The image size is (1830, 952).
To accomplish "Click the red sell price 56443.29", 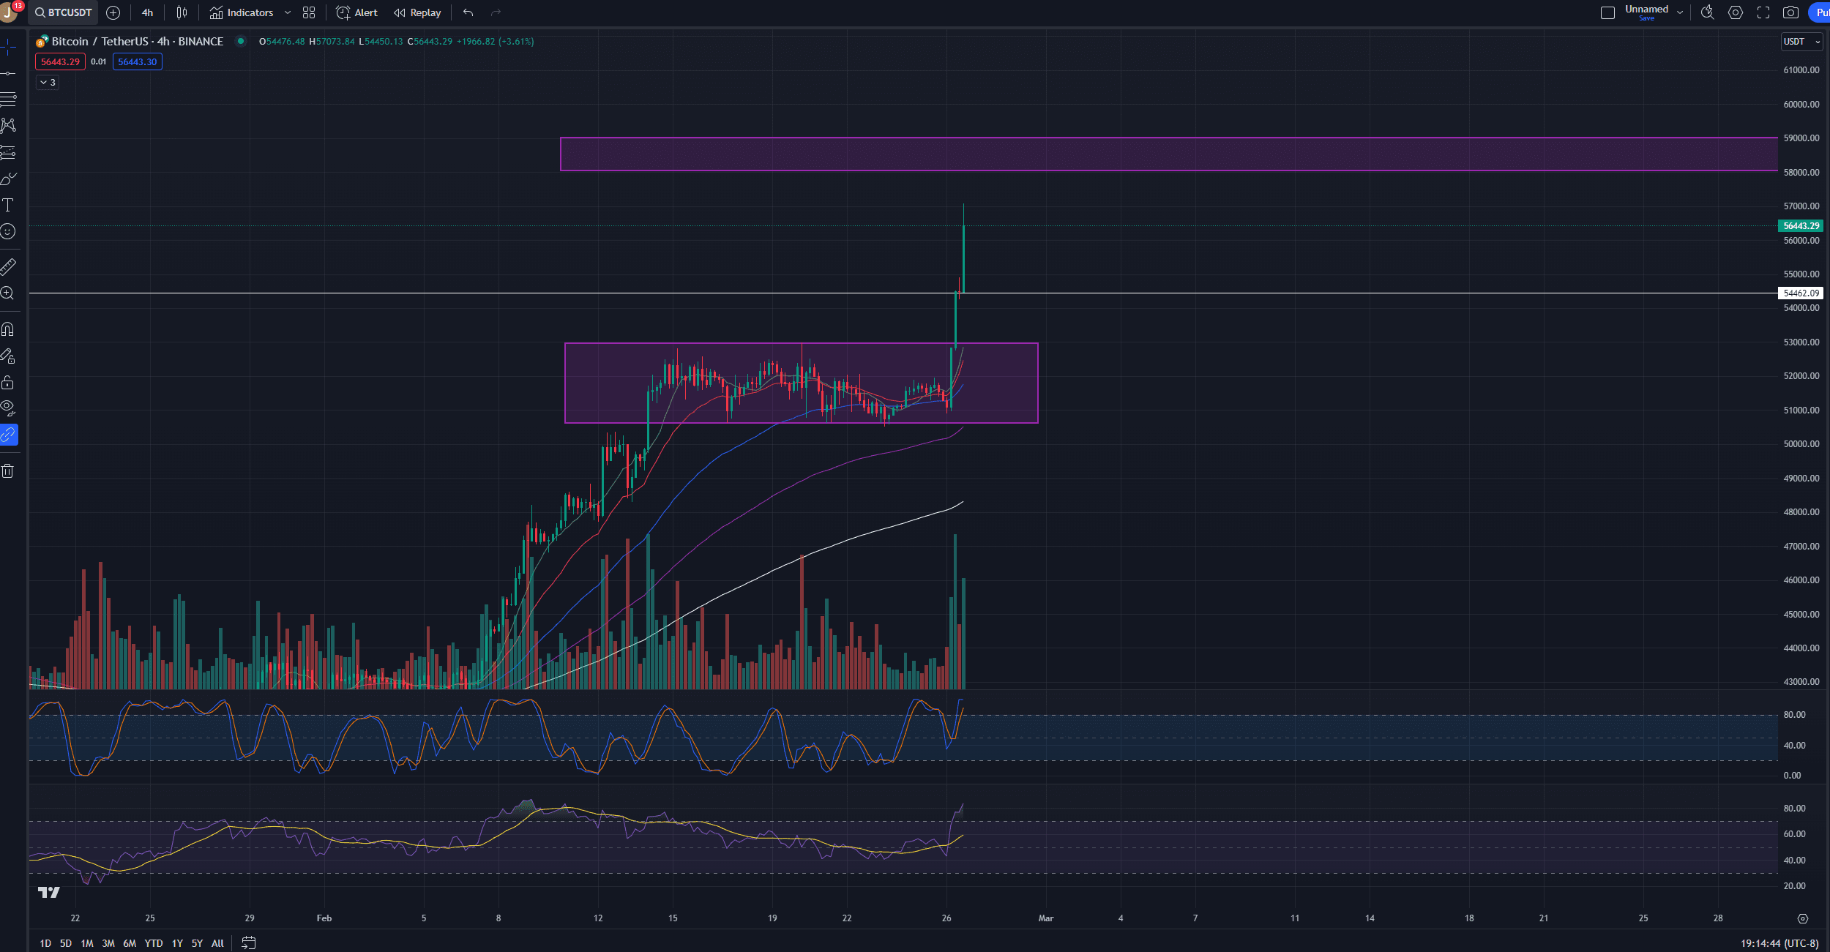I will click(60, 61).
